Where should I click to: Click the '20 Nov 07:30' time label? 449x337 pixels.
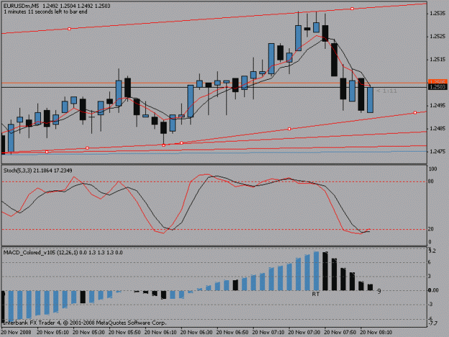304,332
